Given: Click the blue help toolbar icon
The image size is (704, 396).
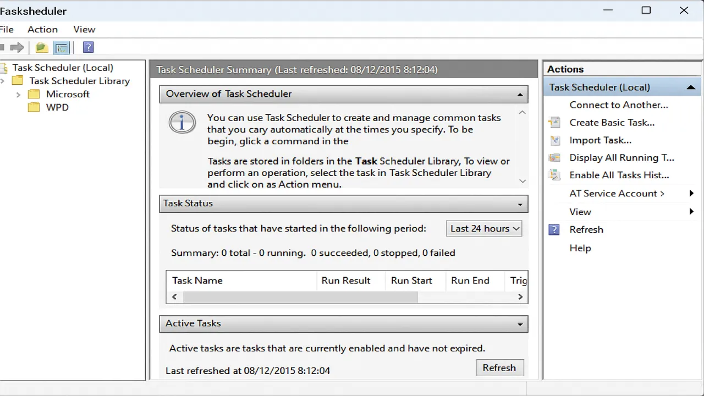Looking at the screenshot, I should pos(88,47).
